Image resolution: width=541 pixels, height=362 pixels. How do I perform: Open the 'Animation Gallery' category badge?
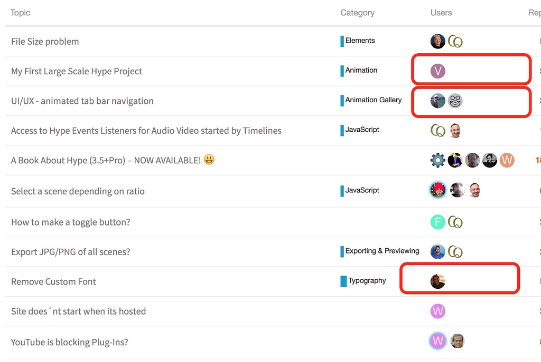click(373, 100)
